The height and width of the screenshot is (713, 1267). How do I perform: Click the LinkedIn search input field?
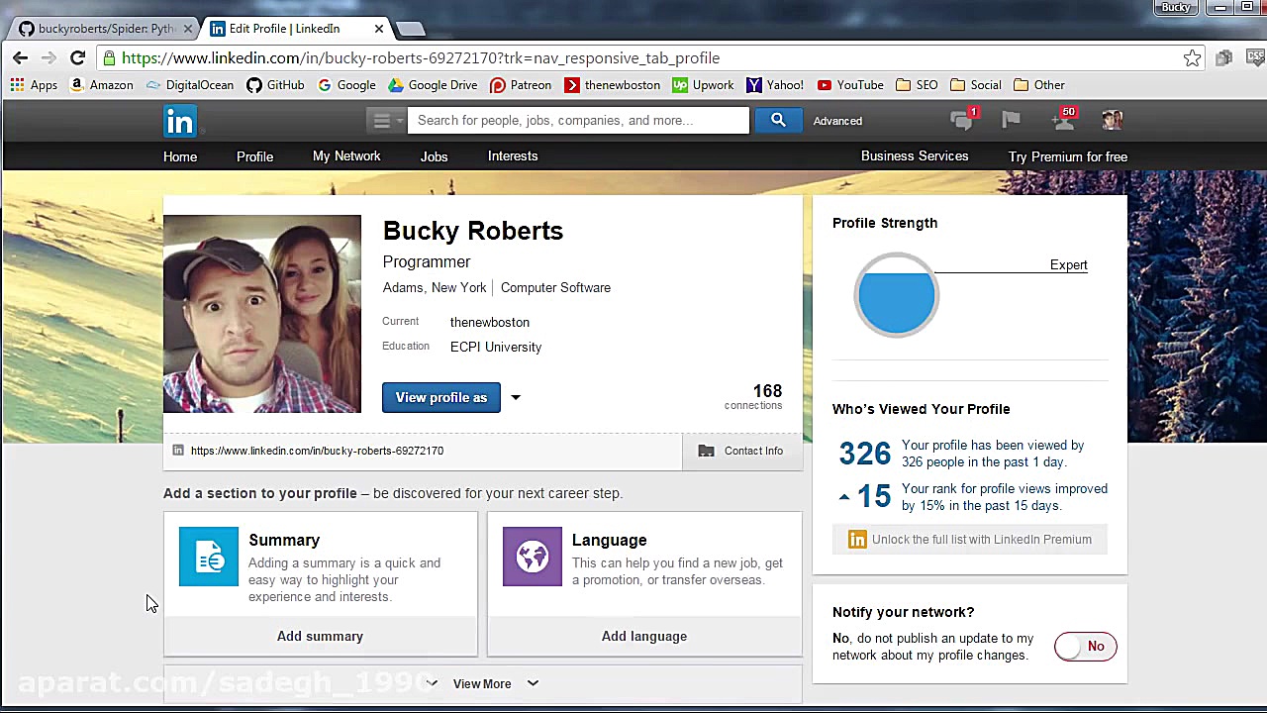click(x=578, y=121)
